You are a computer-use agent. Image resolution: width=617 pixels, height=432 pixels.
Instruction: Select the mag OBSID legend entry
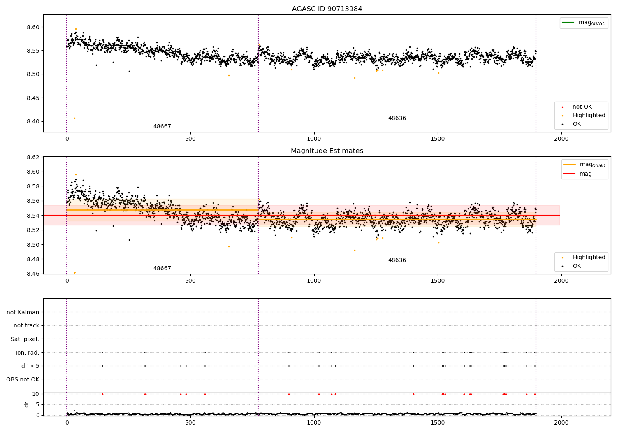(x=585, y=165)
